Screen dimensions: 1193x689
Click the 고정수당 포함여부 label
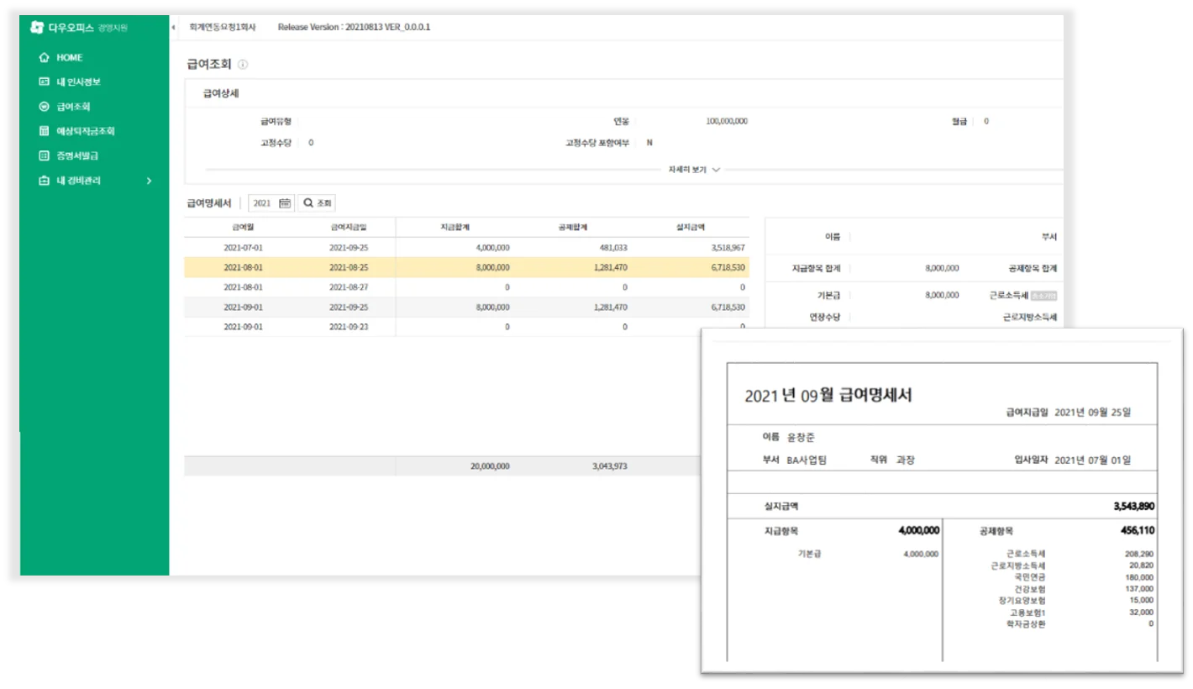(597, 143)
